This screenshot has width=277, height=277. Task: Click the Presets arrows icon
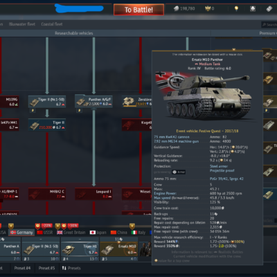(64, 268)
